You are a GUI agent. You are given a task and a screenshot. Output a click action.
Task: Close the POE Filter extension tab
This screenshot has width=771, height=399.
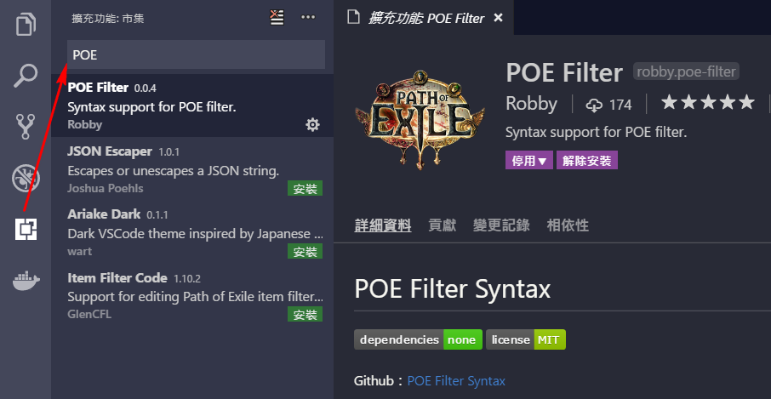(498, 18)
